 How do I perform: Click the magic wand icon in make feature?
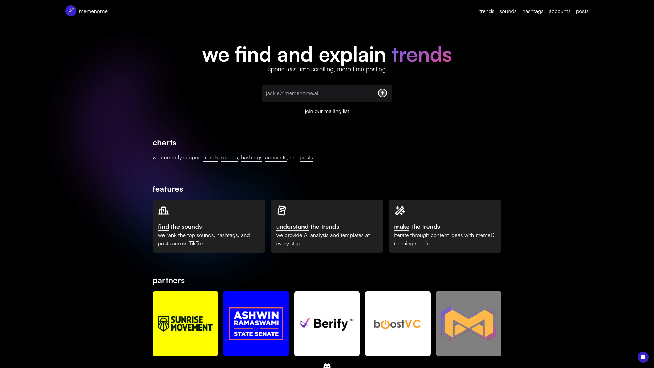399,210
